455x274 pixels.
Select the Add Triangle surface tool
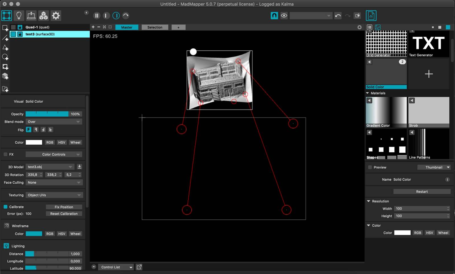5,47
